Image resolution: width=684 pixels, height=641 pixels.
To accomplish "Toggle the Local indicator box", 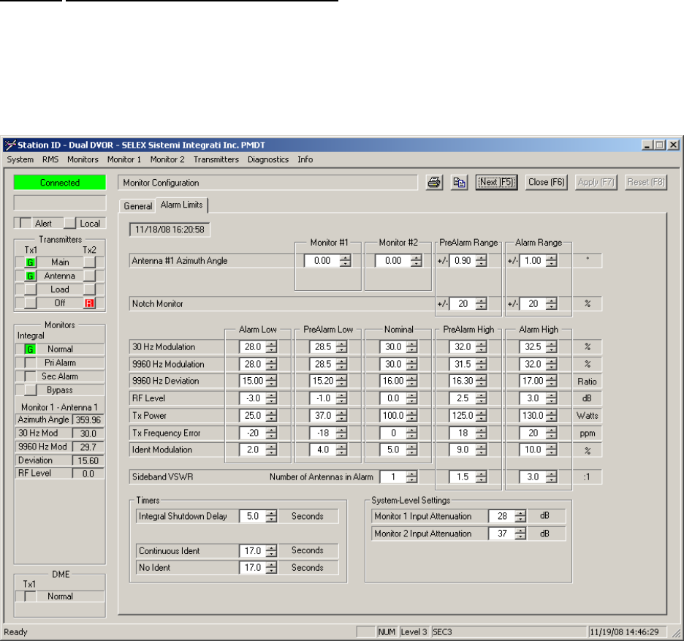I will pos(70,224).
